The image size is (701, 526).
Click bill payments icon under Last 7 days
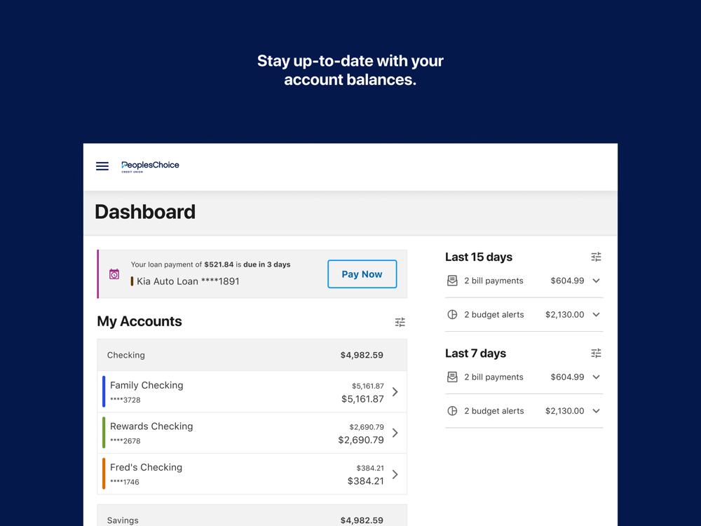click(452, 377)
